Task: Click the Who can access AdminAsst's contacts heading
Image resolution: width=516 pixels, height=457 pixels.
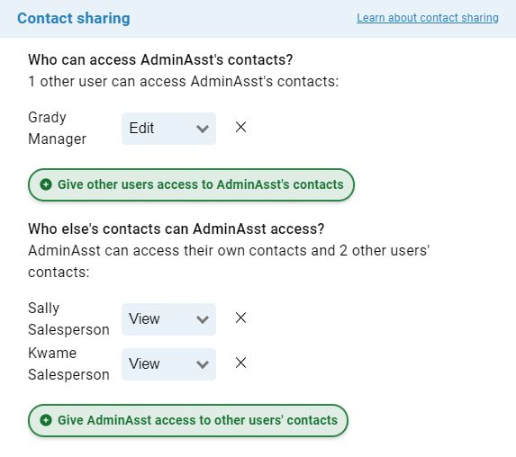Action: coord(160,60)
